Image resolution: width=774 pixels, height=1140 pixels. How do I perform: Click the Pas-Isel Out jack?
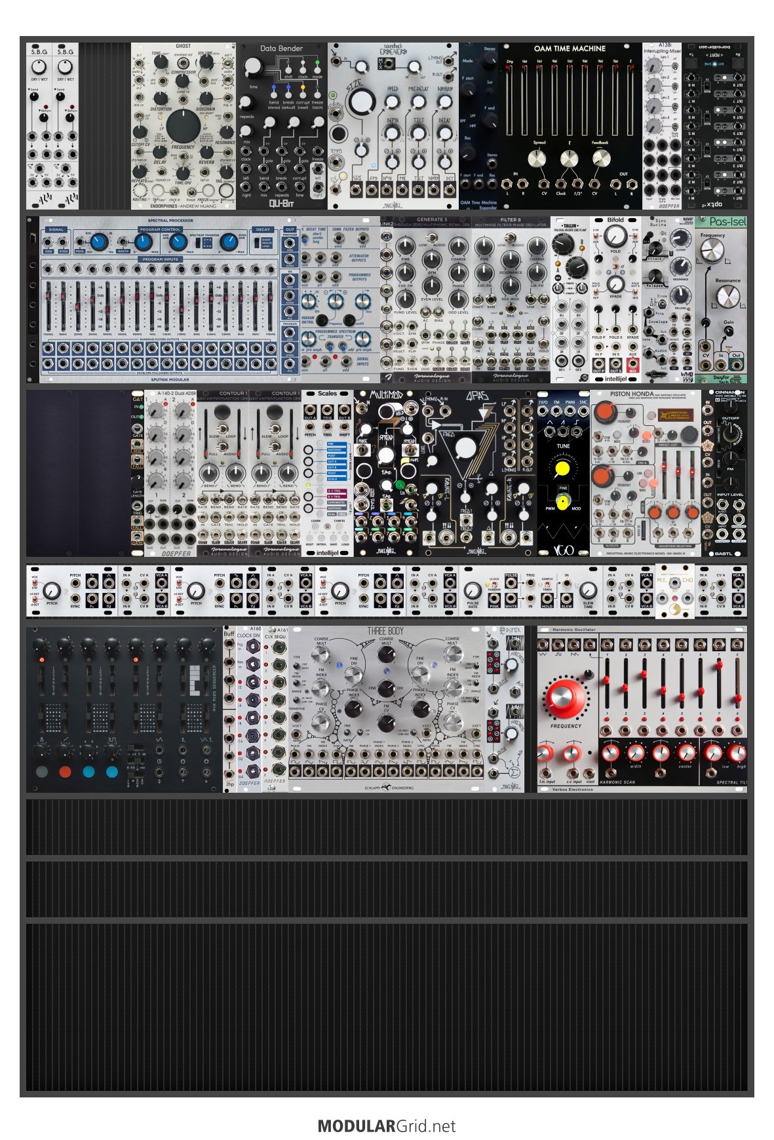(737, 366)
